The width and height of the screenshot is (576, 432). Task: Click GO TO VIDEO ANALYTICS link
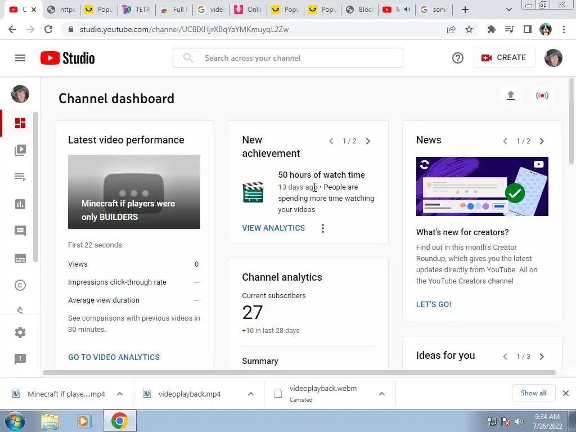coord(114,357)
